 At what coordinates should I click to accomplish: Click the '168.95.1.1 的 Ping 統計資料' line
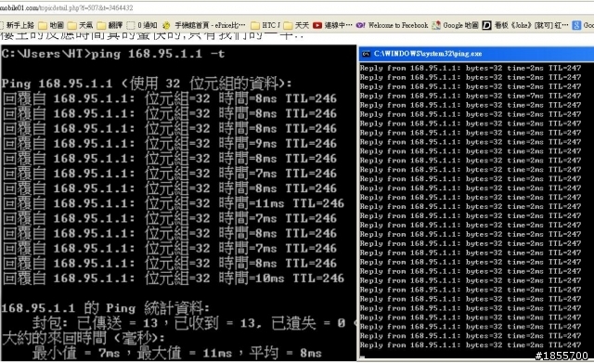(x=105, y=308)
